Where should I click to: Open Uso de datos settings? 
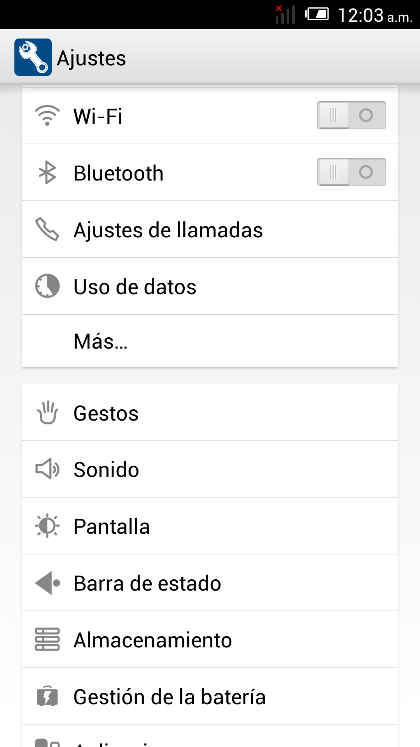point(135,287)
